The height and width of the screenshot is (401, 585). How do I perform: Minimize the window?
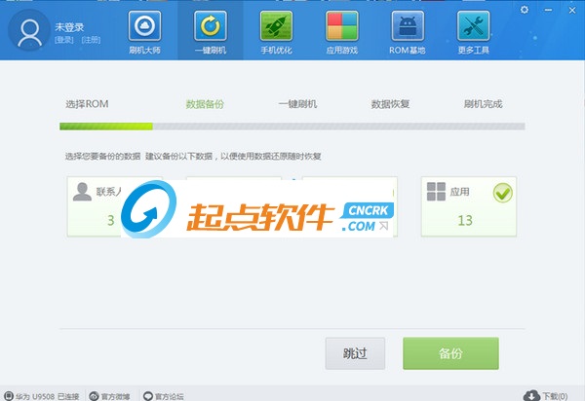click(548, 10)
